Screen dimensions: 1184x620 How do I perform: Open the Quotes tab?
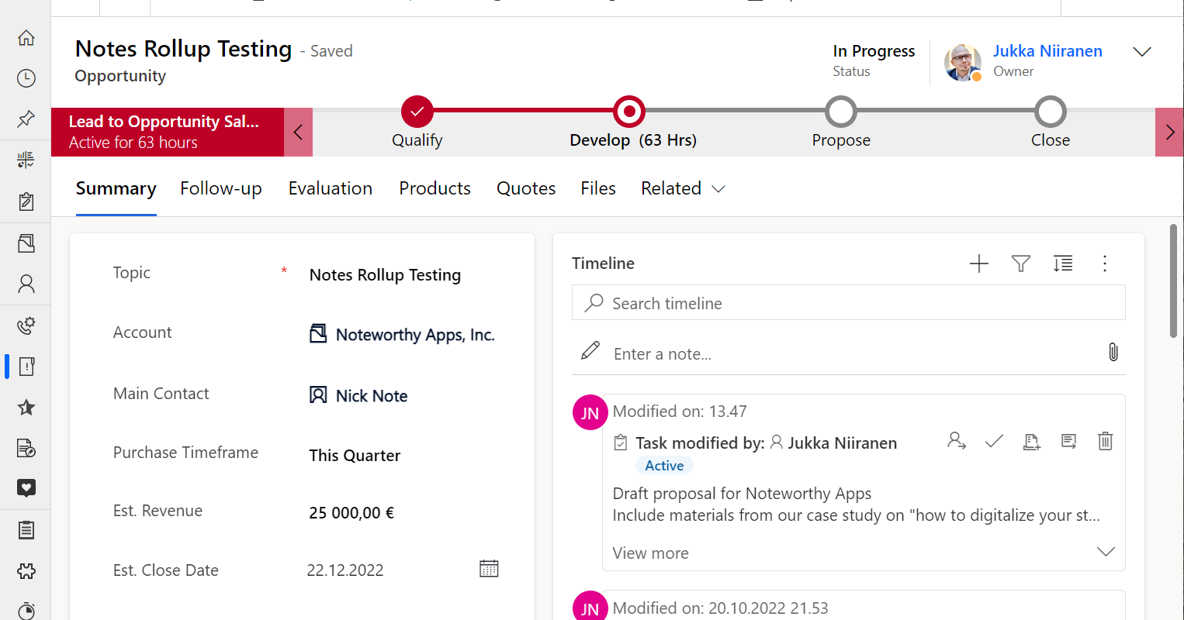(x=525, y=188)
